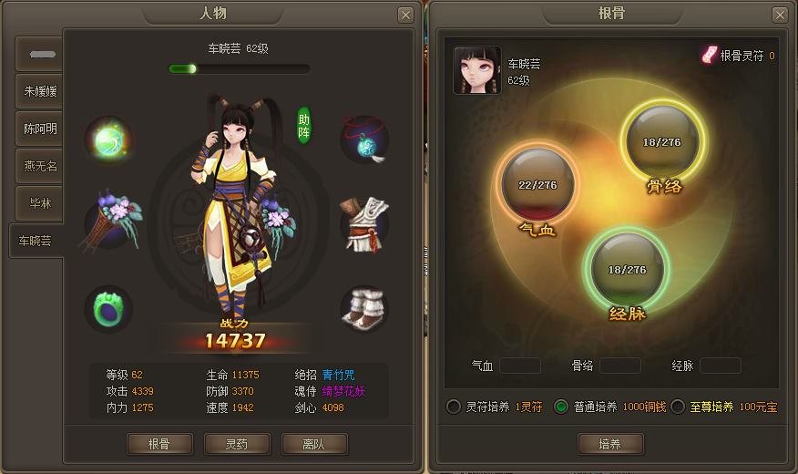Select the 普通培养 radio option
This screenshot has width=798, height=474.
[x=561, y=407]
